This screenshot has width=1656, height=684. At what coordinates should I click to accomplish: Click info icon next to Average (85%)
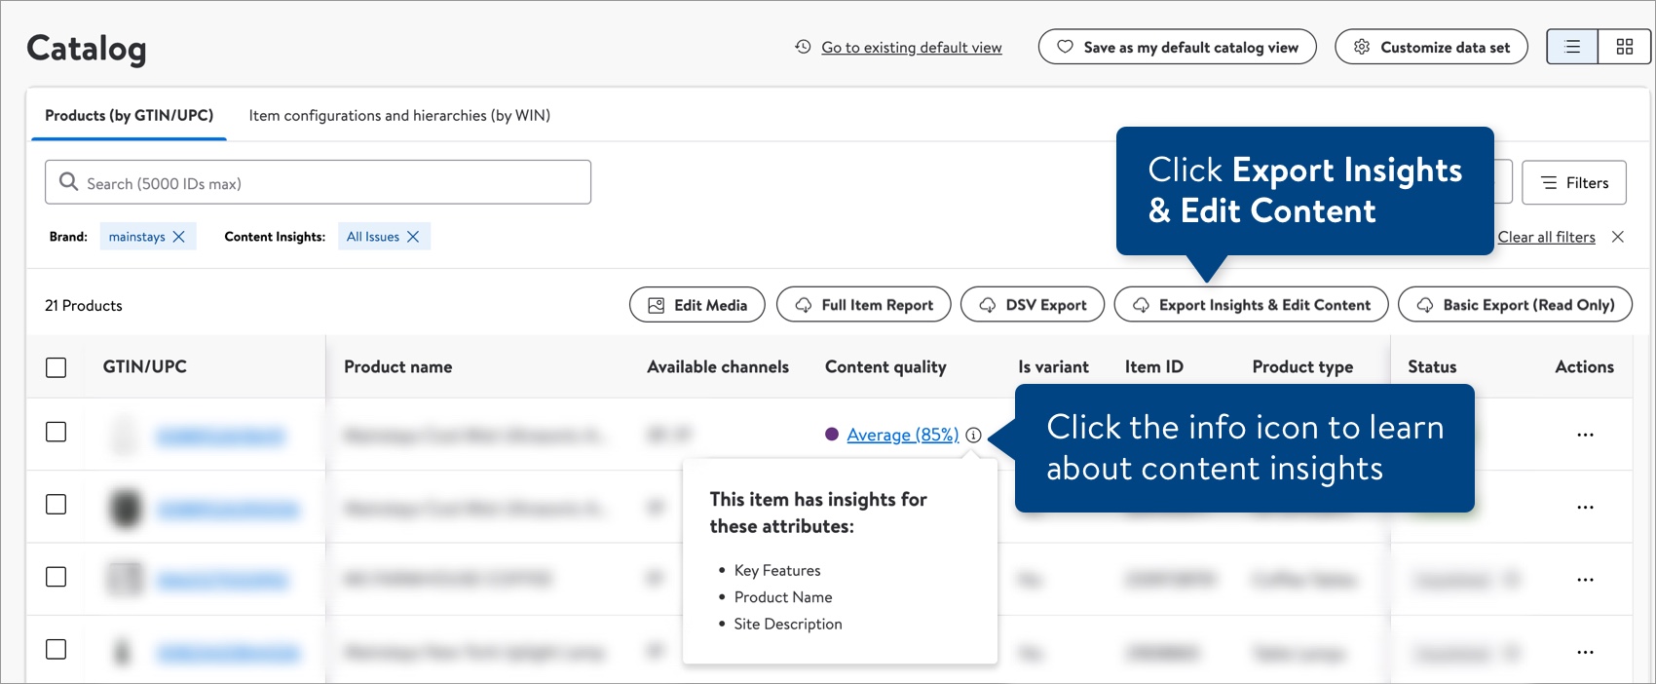(x=973, y=436)
